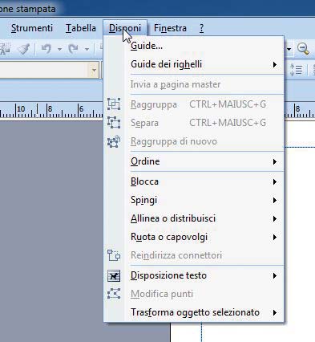
Task: Click the line spacing icon
Action: click(296, 70)
